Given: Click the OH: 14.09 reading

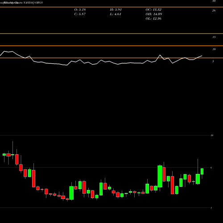Looking at the screenshot, I should 154,14.
